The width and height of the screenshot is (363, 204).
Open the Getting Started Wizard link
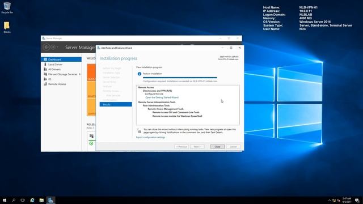pyautogui.click(x=162, y=97)
